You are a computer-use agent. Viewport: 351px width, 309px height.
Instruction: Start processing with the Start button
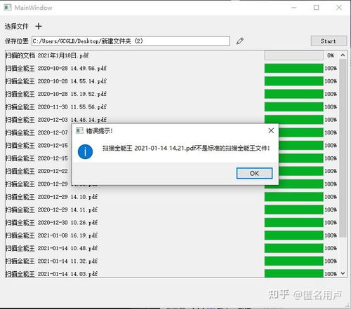[329, 41]
